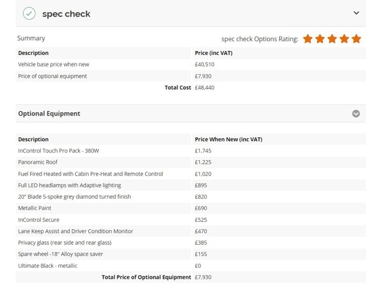Click the green checkmark circle icon
The width and height of the screenshot is (382, 287).
[29, 13]
